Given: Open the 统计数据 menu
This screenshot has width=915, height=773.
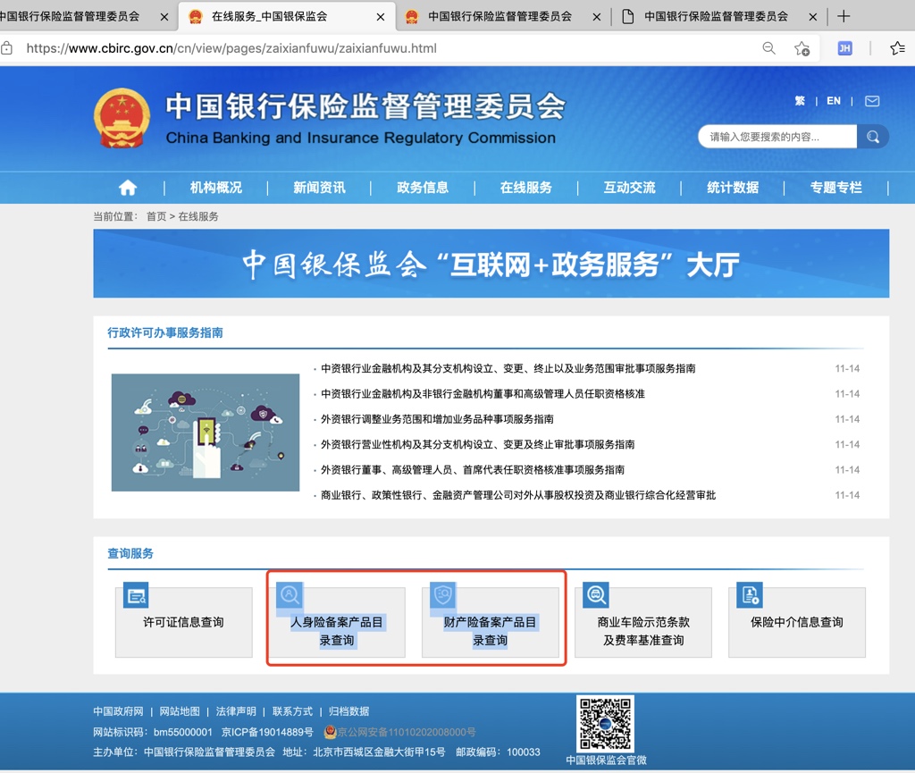Looking at the screenshot, I should 733,188.
